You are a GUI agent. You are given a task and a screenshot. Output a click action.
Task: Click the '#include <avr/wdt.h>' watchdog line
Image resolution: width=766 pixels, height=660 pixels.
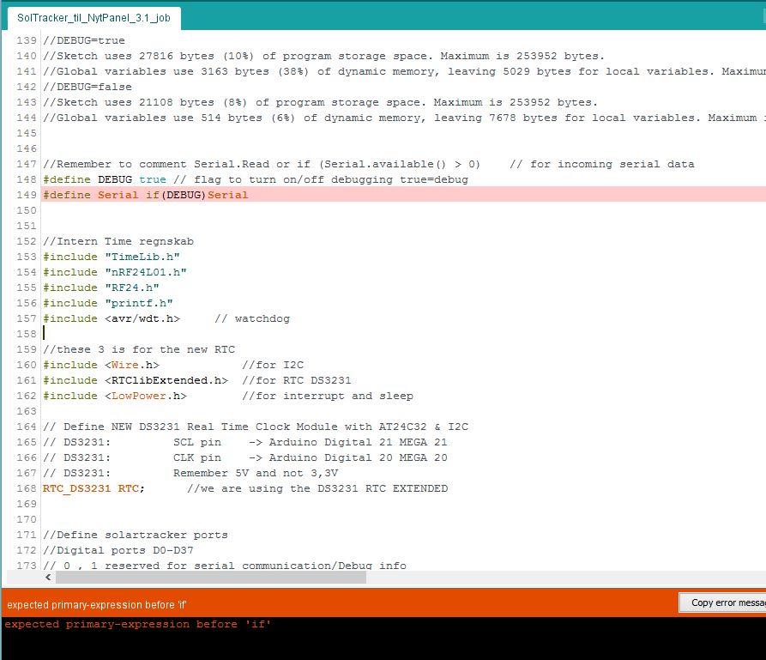(120, 318)
